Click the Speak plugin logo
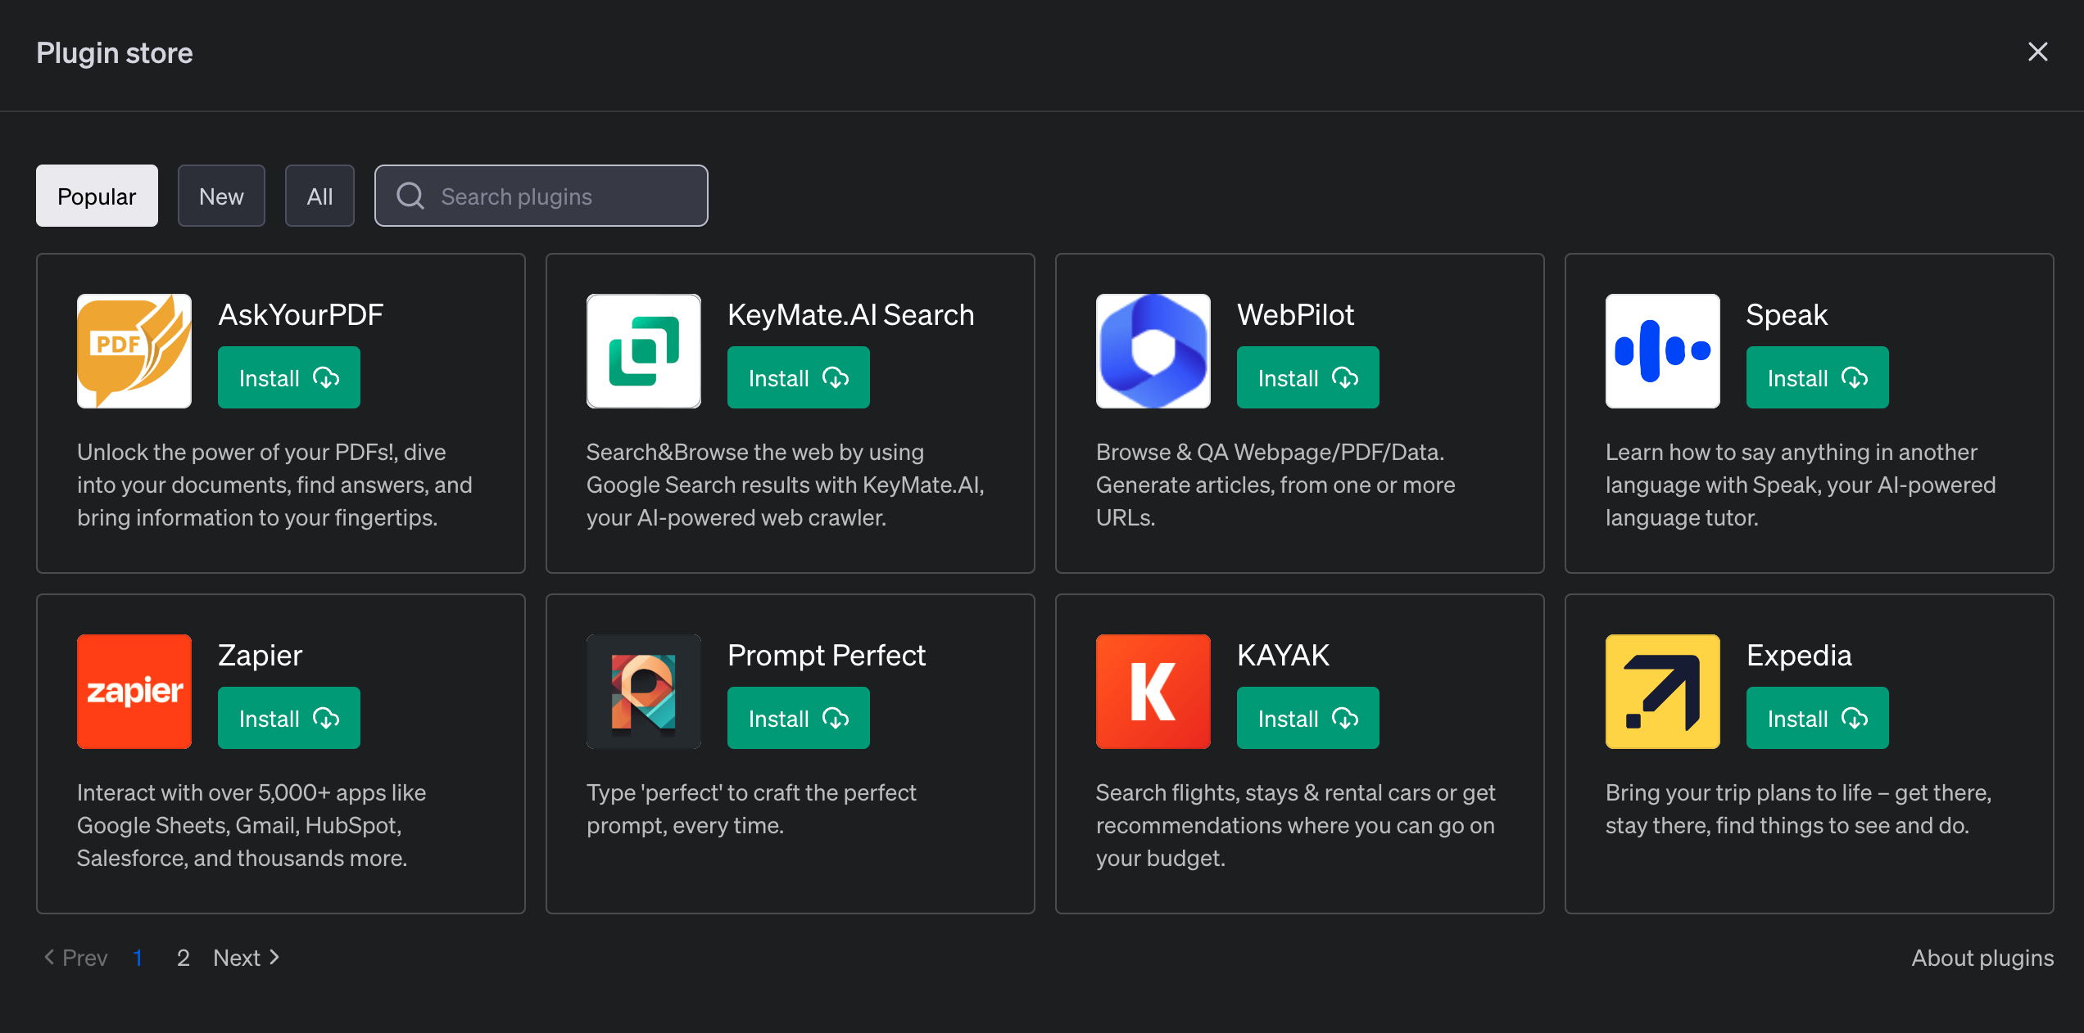This screenshot has height=1033, width=2084. [1663, 351]
